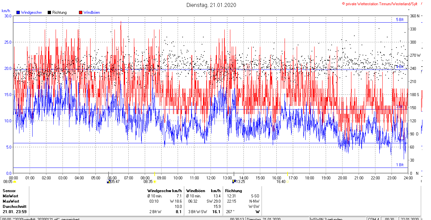
Task: Click the km/h axis unit label
Action: coord(6,10)
